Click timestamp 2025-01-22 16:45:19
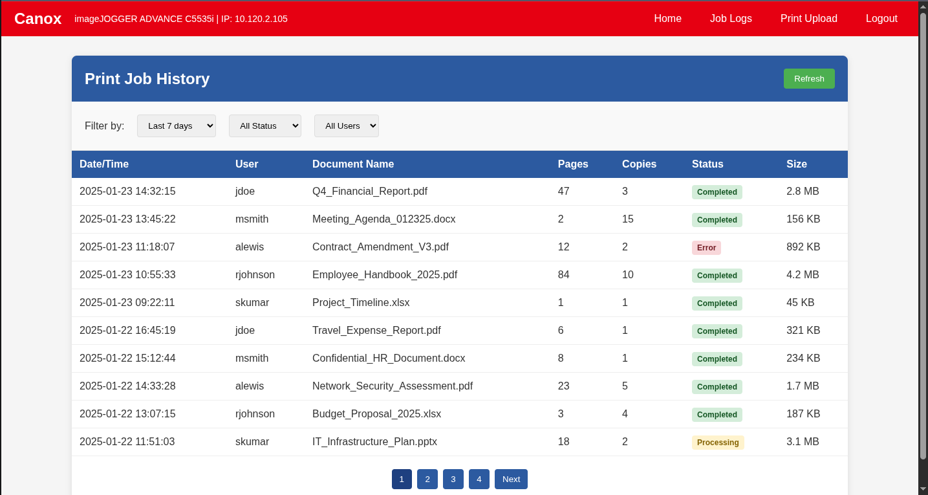The image size is (928, 495). (x=127, y=331)
